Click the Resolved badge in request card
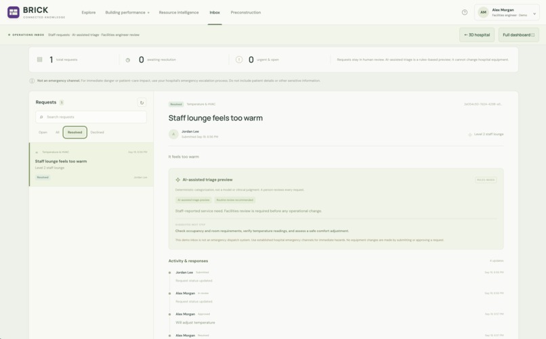 click(x=43, y=177)
